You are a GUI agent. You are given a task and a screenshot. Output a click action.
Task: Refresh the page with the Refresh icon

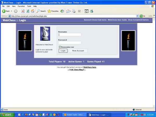(x=28, y=11)
